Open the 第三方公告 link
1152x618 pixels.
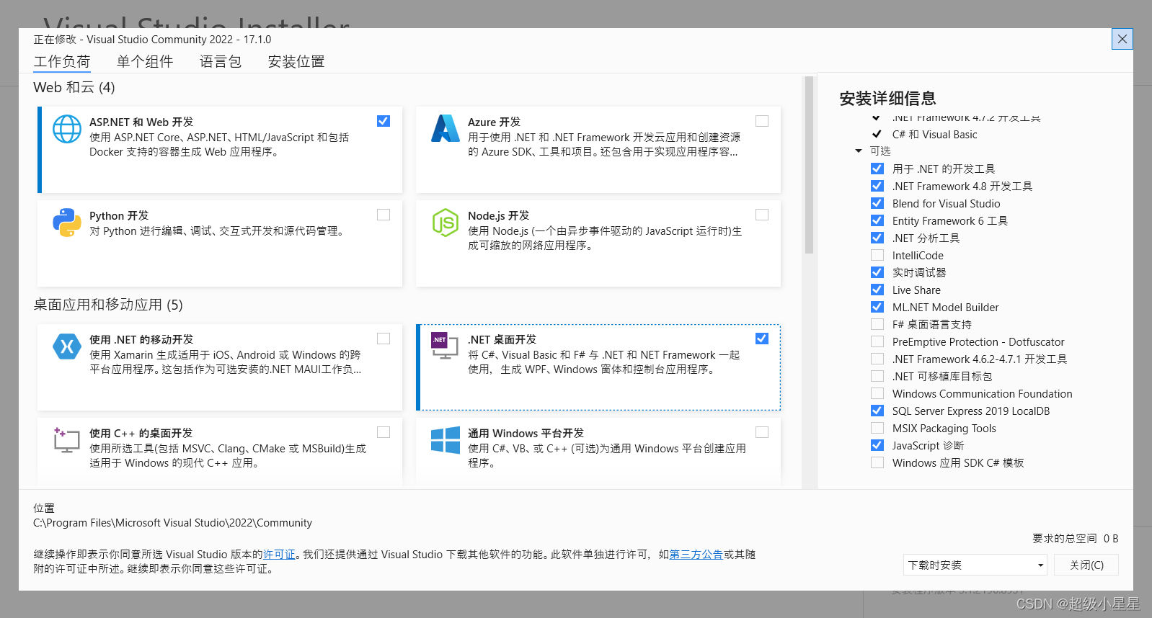696,555
